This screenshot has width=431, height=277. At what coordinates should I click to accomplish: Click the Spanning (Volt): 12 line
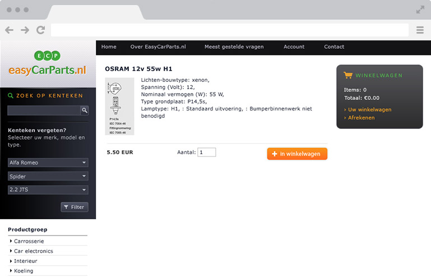point(168,87)
